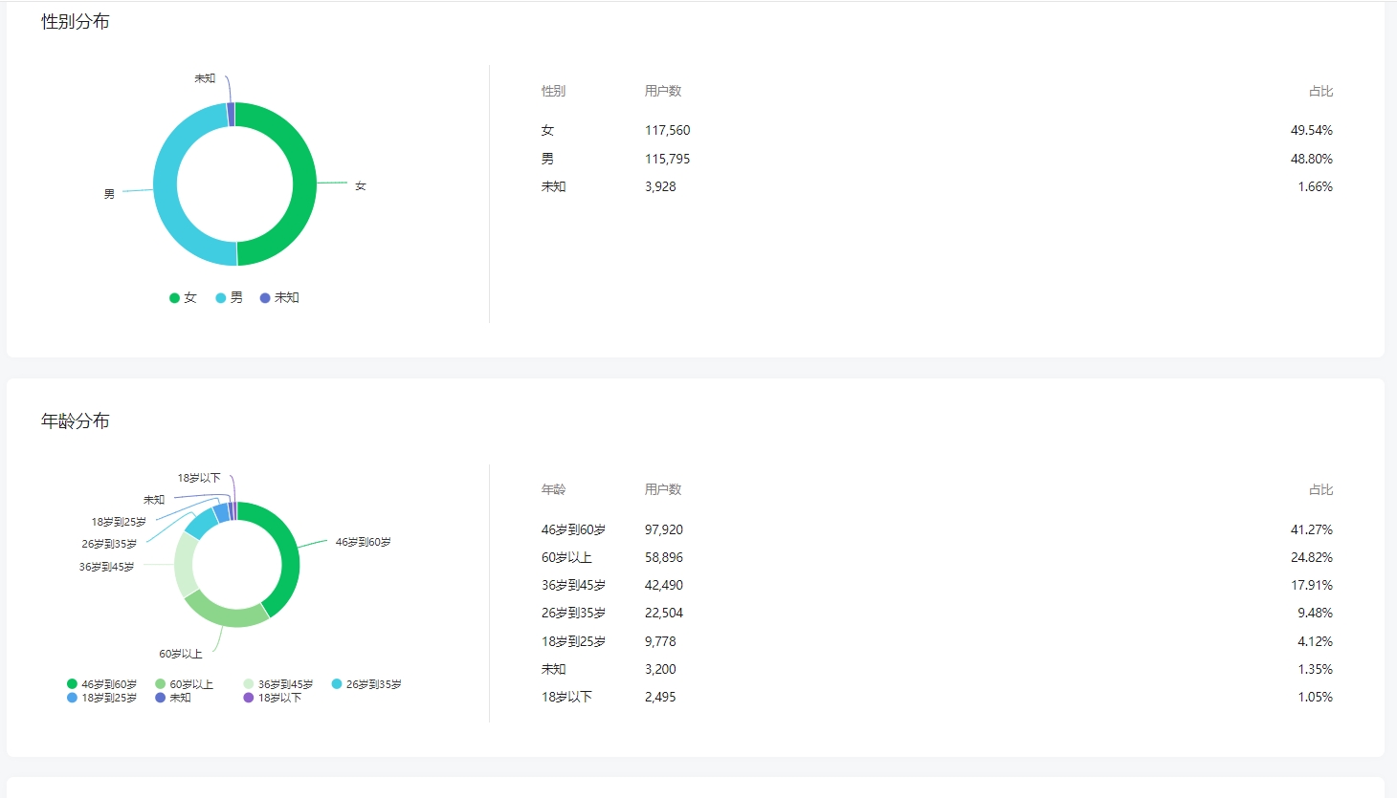Select the percentage 17.91%
The width and height of the screenshot is (1397, 798).
1312,585
